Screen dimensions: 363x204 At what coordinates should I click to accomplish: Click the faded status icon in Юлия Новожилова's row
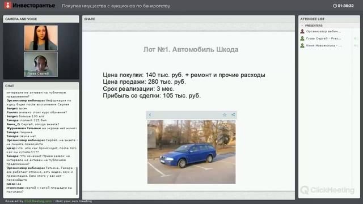(x=356, y=46)
